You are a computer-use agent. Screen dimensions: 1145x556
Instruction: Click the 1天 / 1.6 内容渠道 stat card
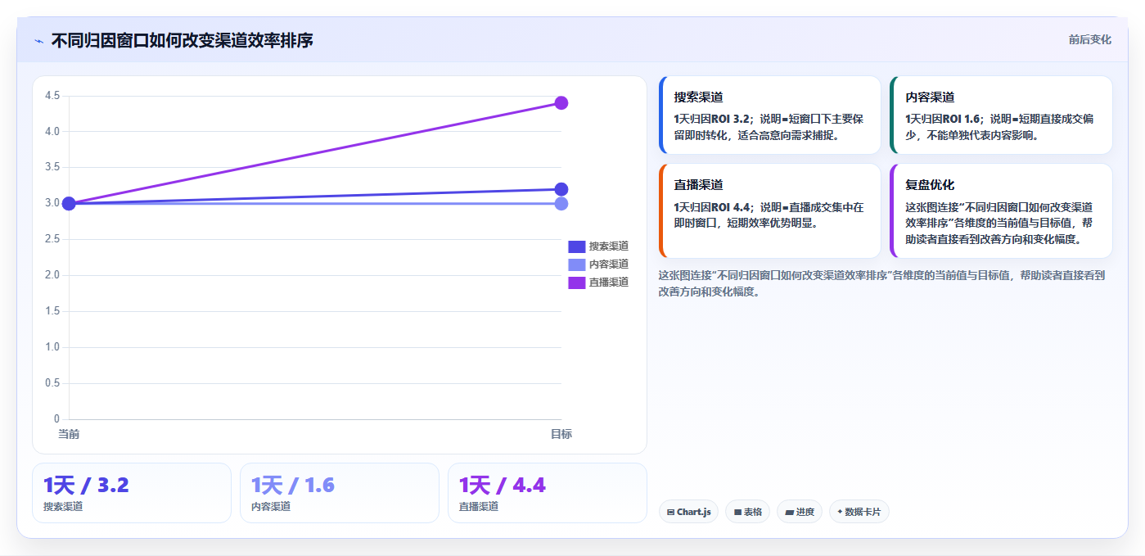(340, 493)
